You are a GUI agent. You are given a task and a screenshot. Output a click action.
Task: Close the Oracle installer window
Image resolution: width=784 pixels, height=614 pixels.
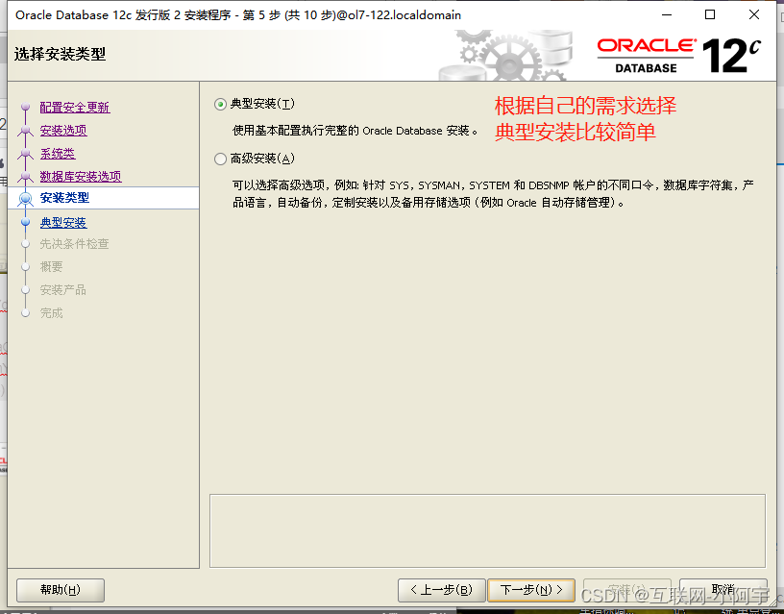(754, 15)
